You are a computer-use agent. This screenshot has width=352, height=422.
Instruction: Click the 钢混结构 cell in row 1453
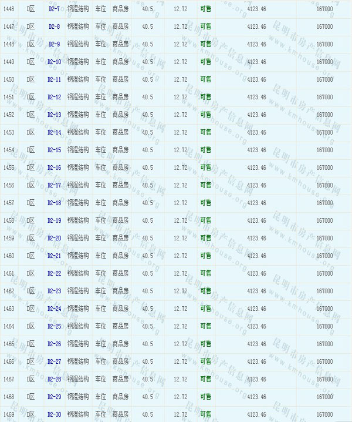[x=78, y=133]
